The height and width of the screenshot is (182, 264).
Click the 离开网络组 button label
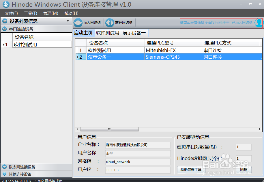[124, 23]
